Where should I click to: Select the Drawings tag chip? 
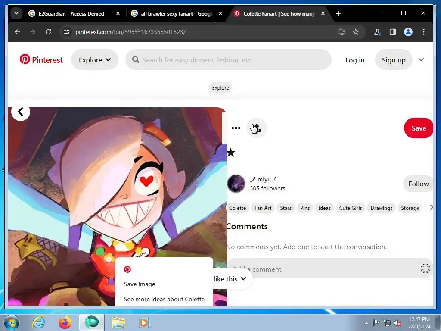[382, 208]
